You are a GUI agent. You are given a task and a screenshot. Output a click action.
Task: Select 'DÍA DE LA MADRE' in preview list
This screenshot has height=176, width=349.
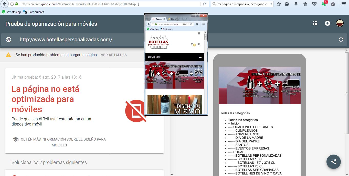[249, 138]
